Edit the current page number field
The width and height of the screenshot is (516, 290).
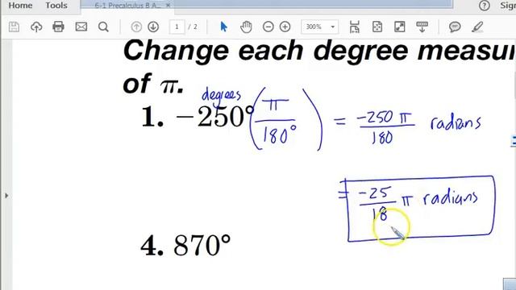pos(177,27)
